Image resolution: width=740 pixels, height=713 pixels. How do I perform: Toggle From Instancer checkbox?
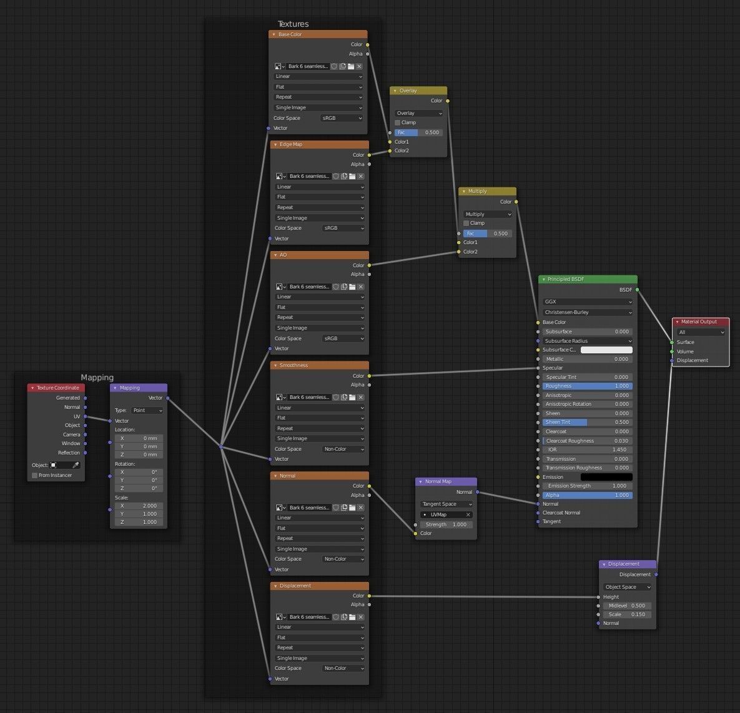(34, 476)
